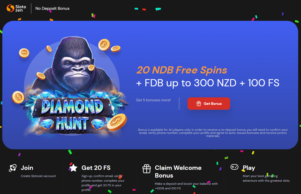Click the gift icon inside Get Bonus button
This screenshot has height=194, width=301.
199,104
